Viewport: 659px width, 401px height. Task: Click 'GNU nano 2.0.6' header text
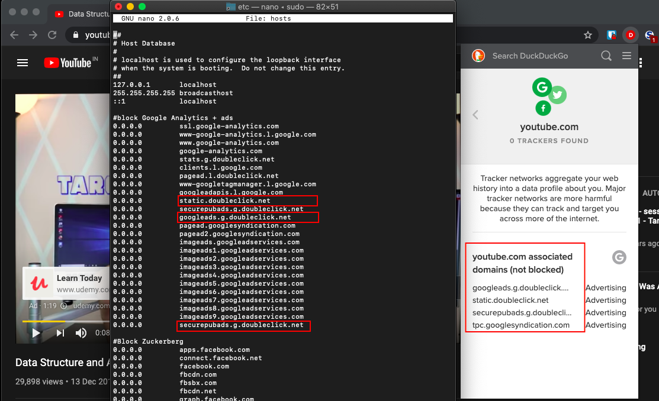(x=150, y=18)
